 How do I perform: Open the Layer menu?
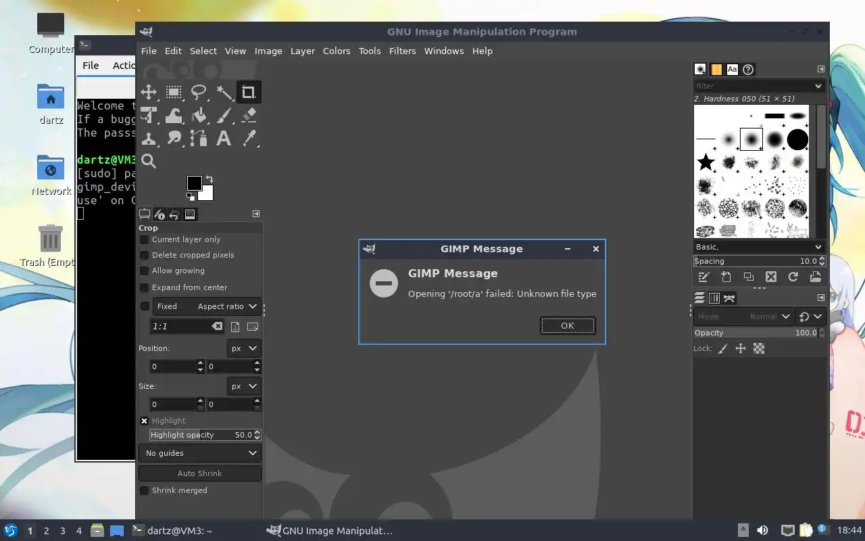[x=303, y=51]
